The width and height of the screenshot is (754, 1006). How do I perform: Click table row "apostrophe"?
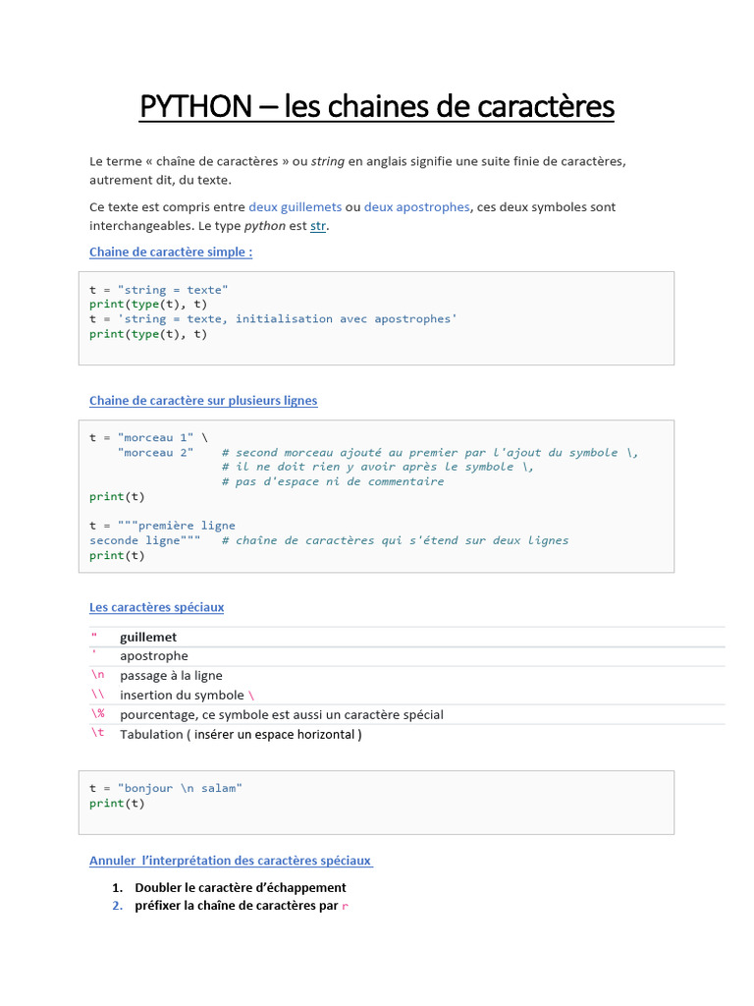pyautogui.click(x=407, y=656)
